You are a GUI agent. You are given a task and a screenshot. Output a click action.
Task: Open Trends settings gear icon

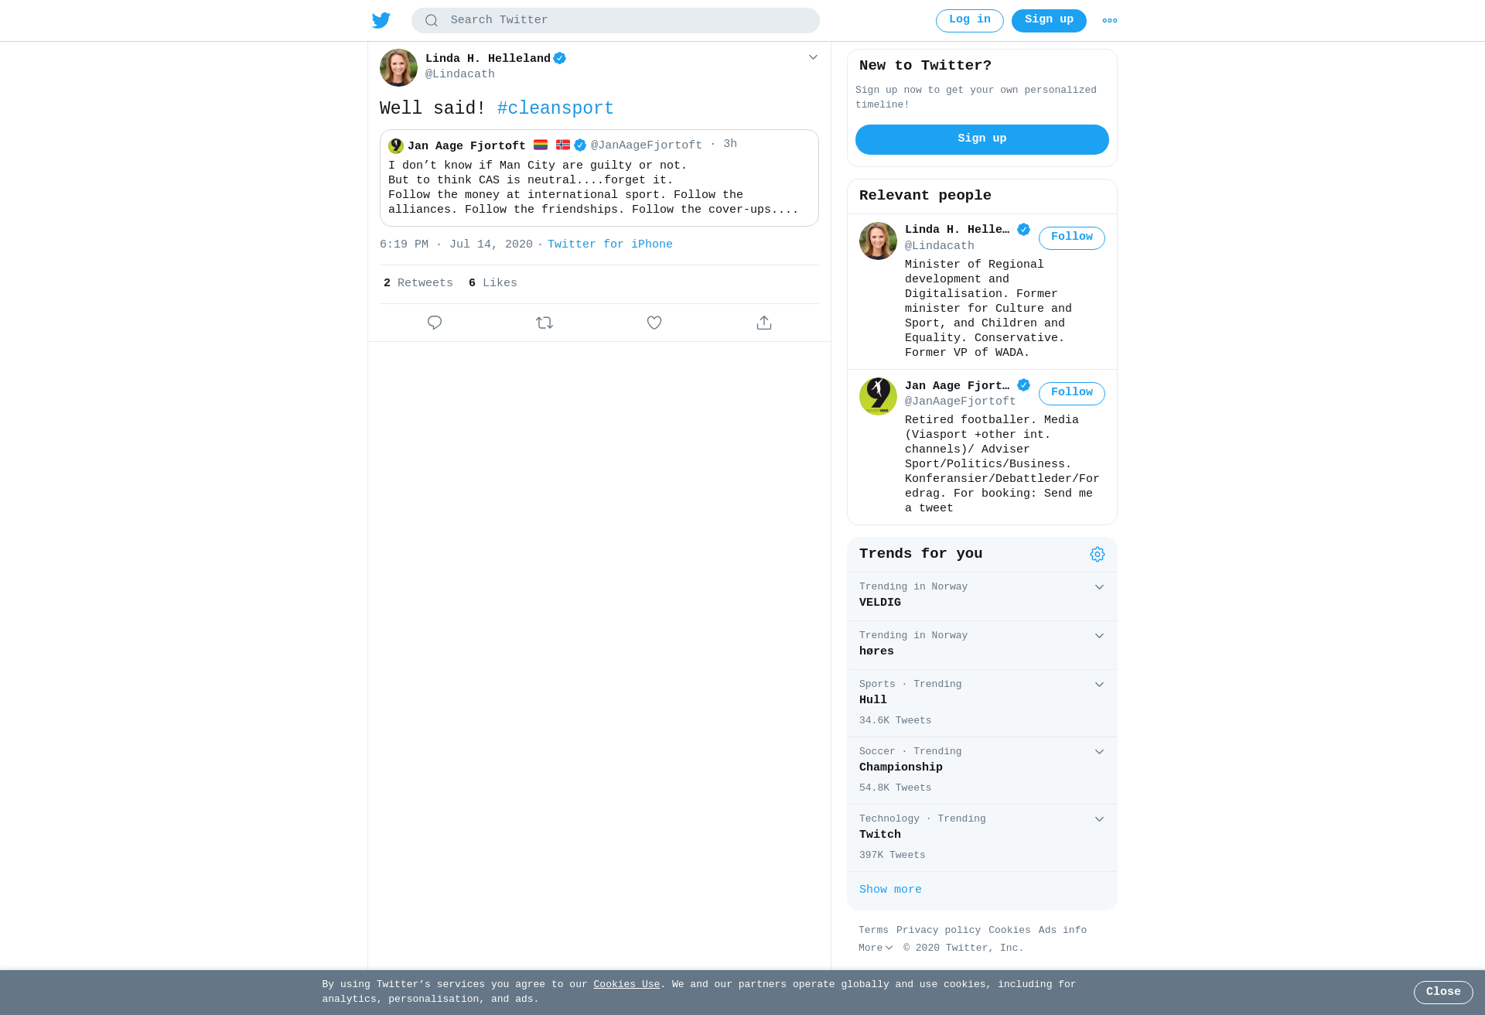(1098, 554)
